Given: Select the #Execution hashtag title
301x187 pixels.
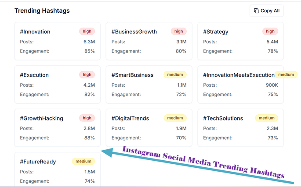Looking at the screenshot, I should coord(34,75).
